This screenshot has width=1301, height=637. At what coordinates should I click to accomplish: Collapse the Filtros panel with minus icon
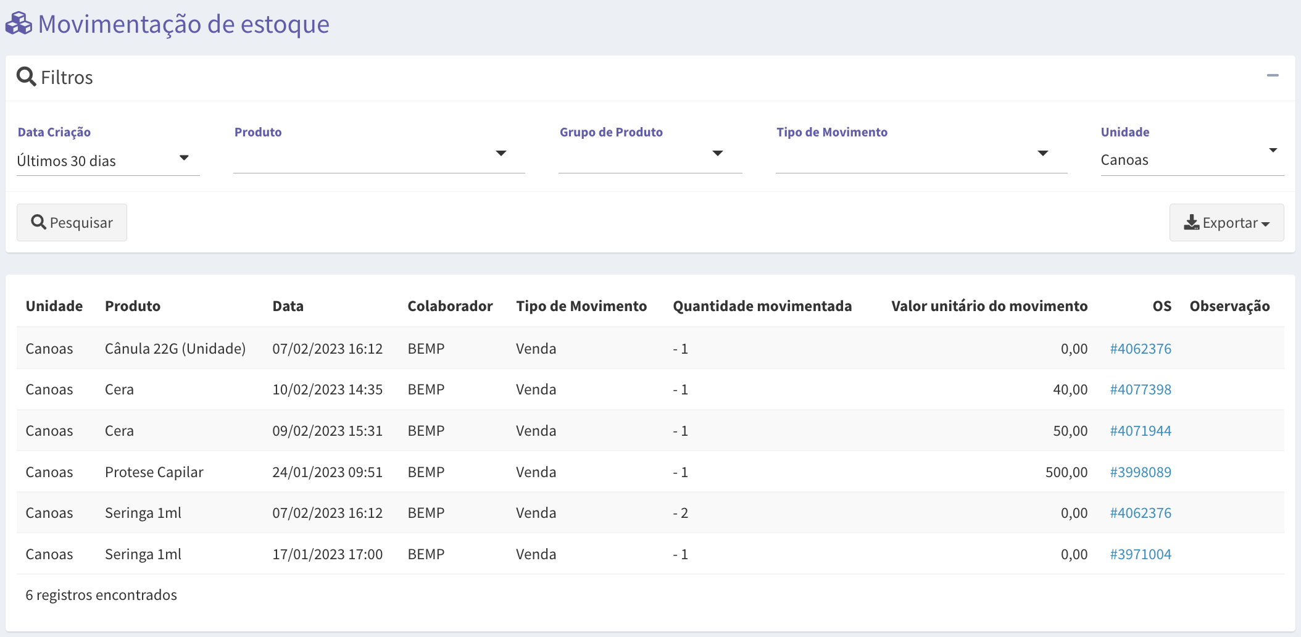point(1273,75)
